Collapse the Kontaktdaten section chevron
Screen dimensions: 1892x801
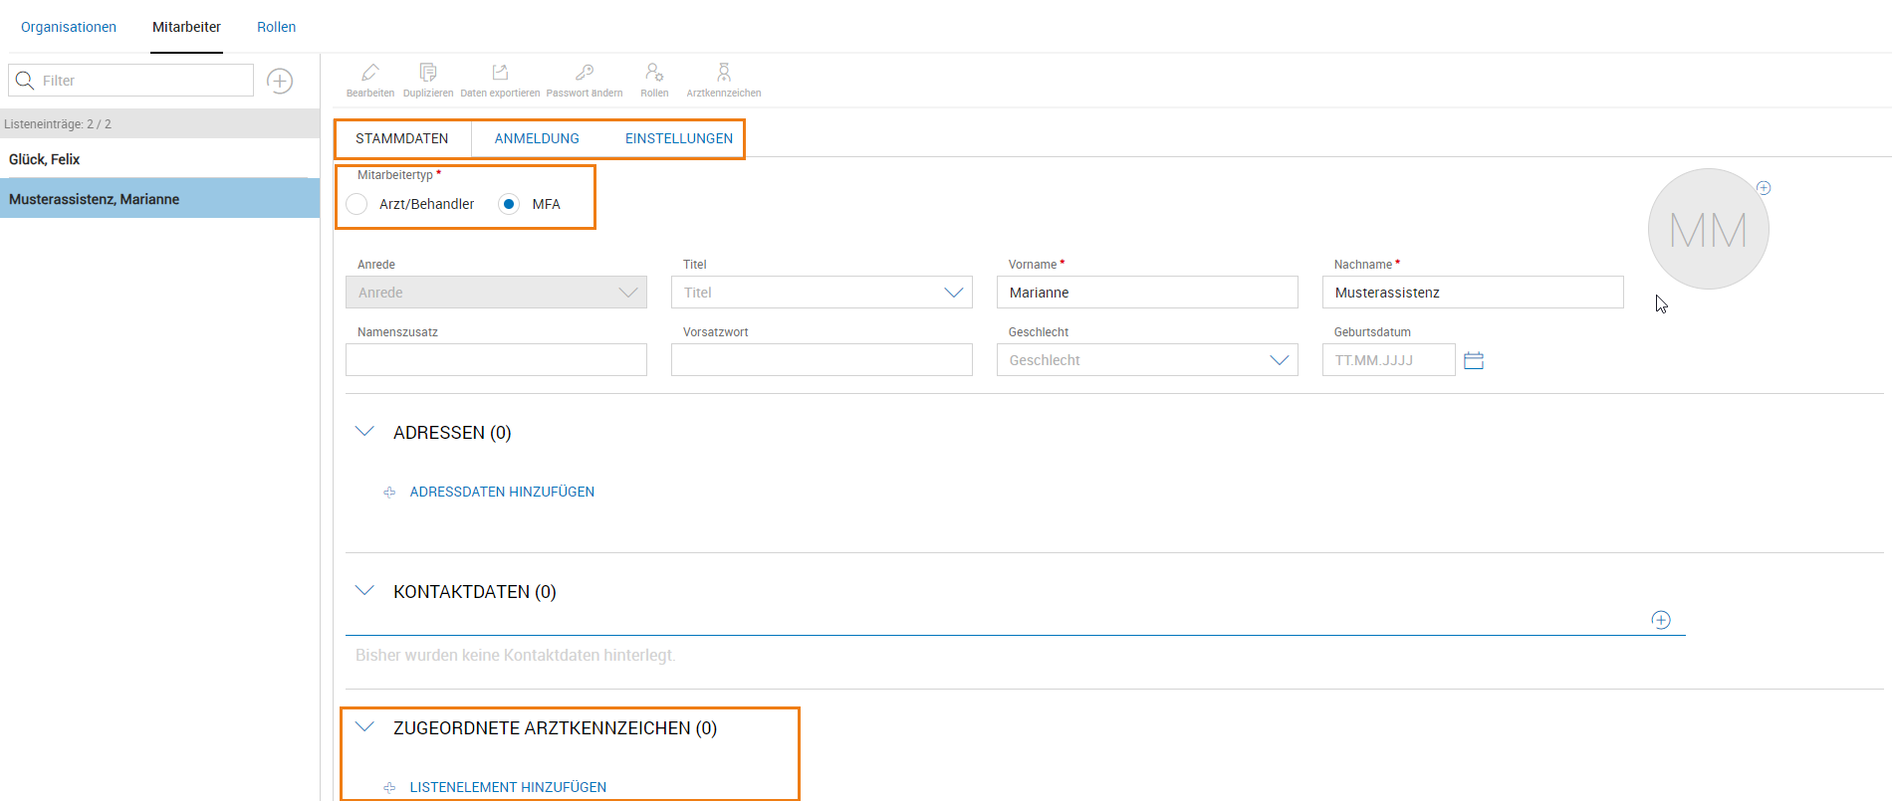[364, 591]
